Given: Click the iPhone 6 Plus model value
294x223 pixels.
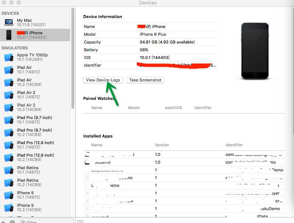Looking at the screenshot, I should [x=153, y=34].
